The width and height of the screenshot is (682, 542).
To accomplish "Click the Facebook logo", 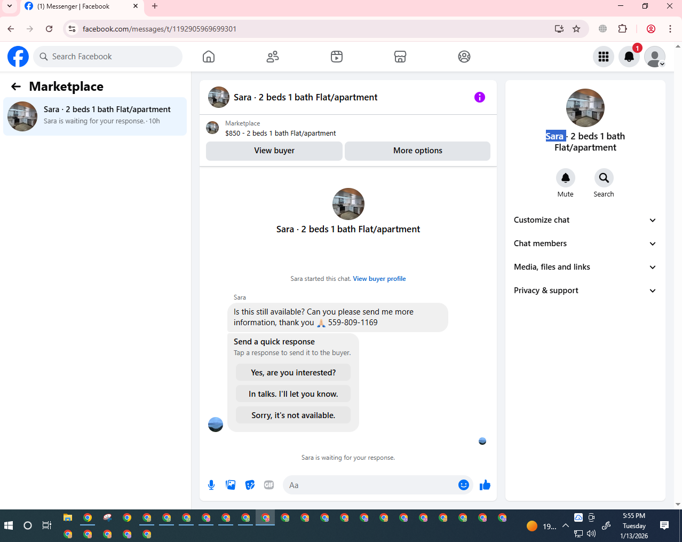I will [18, 57].
